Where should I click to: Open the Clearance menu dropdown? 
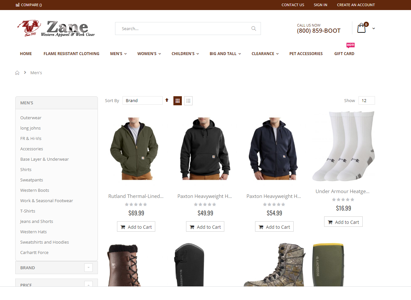[x=265, y=54]
